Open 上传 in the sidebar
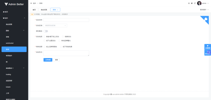The width and height of the screenshot is (211, 100). (14, 93)
